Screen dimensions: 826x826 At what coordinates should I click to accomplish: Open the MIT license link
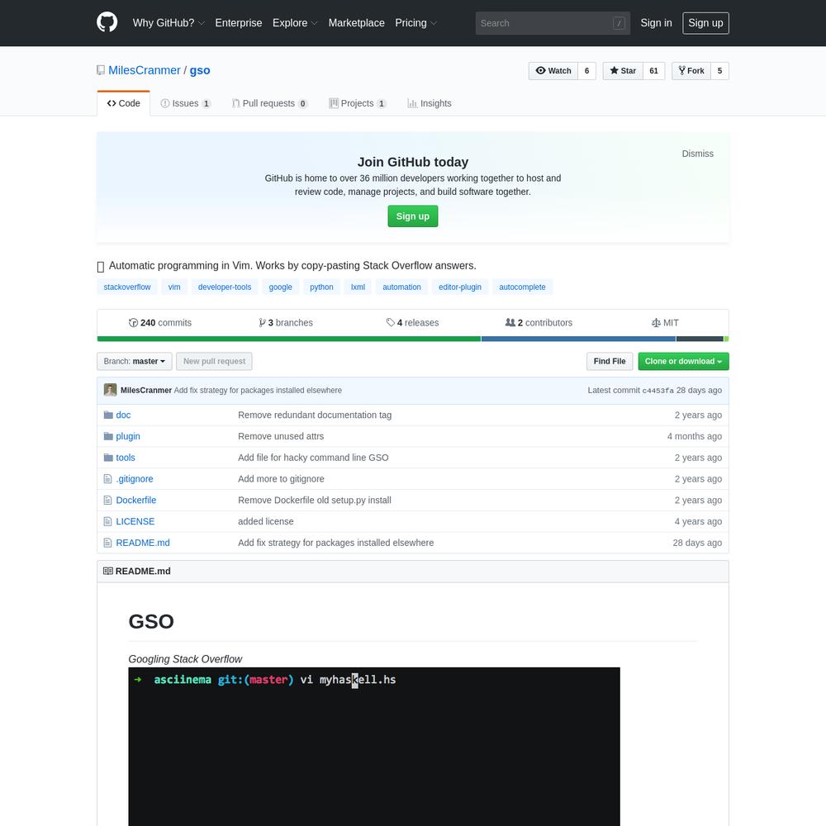pos(665,323)
